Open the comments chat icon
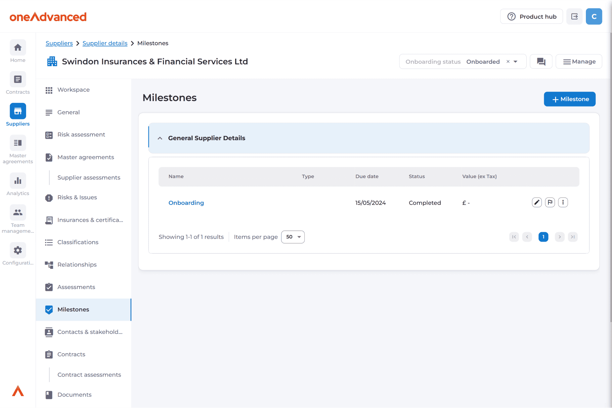Image resolution: width=612 pixels, height=408 pixels. click(541, 61)
